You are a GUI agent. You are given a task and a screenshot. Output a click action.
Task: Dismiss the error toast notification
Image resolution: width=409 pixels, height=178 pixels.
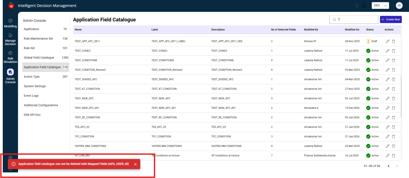pyautogui.click(x=135, y=164)
